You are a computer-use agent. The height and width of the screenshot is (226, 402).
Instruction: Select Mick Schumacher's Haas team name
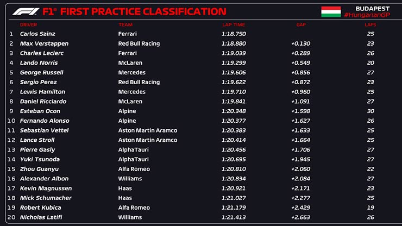tap(125, 198)
